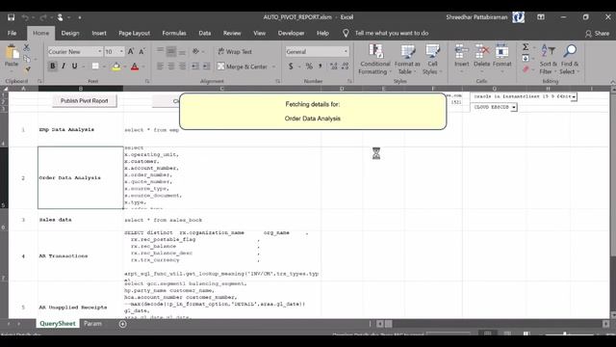Undo the last action
The image size is (616, 347).
tap(25, 17)
